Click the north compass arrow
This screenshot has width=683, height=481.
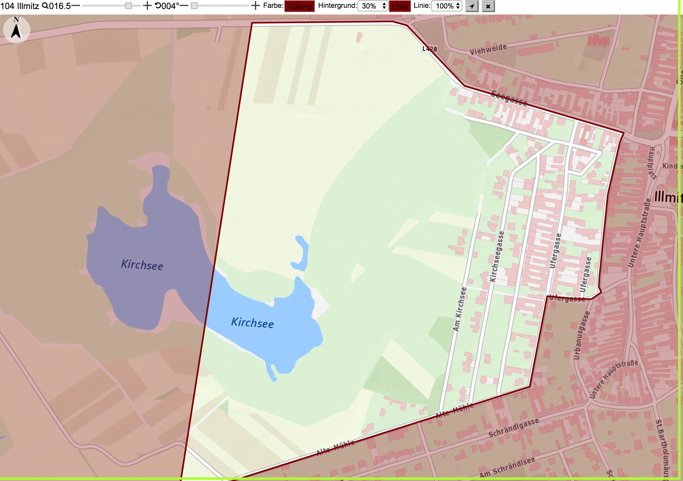[16, 30]
